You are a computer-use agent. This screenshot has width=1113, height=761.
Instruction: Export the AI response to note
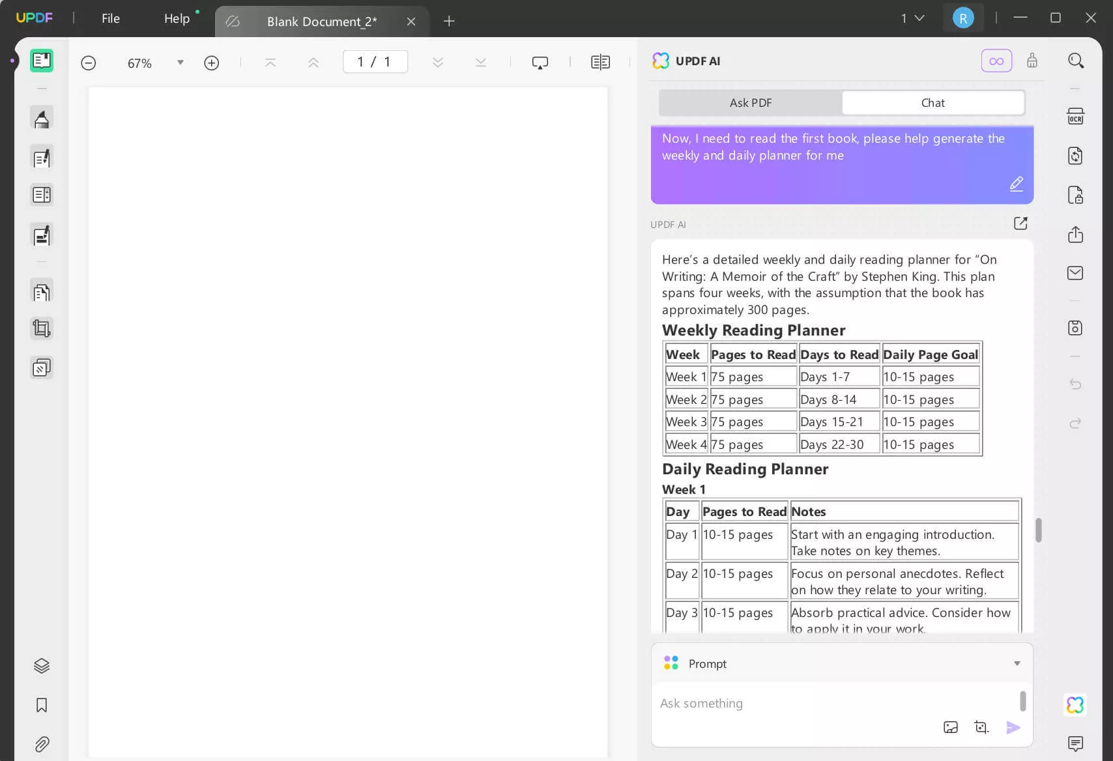(x=1020, y=223)
